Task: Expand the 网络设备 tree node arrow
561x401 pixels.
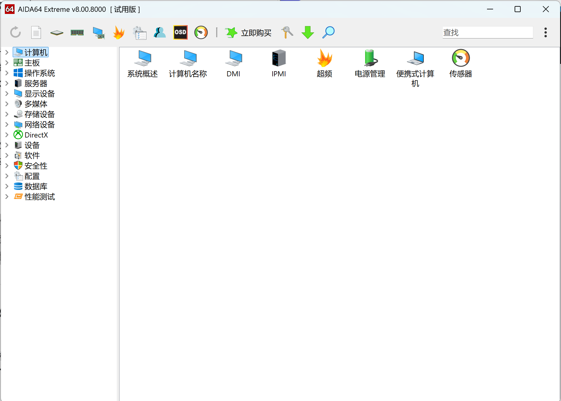Action: [7, 124]
